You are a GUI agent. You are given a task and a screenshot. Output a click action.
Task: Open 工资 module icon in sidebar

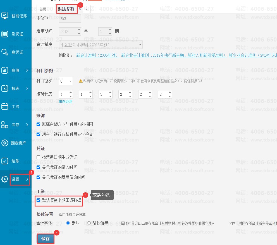point(5,107)
